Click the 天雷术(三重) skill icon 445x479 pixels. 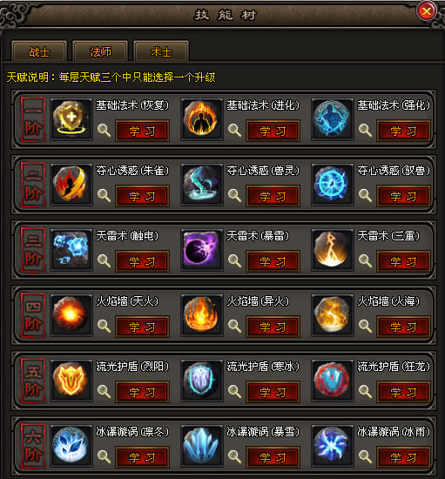coord(333,250)
